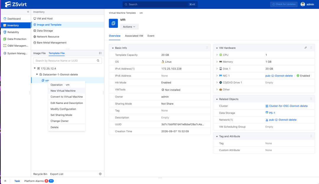
Task: Choose Convert to Virtual Machine
Action: click(66, 97)
